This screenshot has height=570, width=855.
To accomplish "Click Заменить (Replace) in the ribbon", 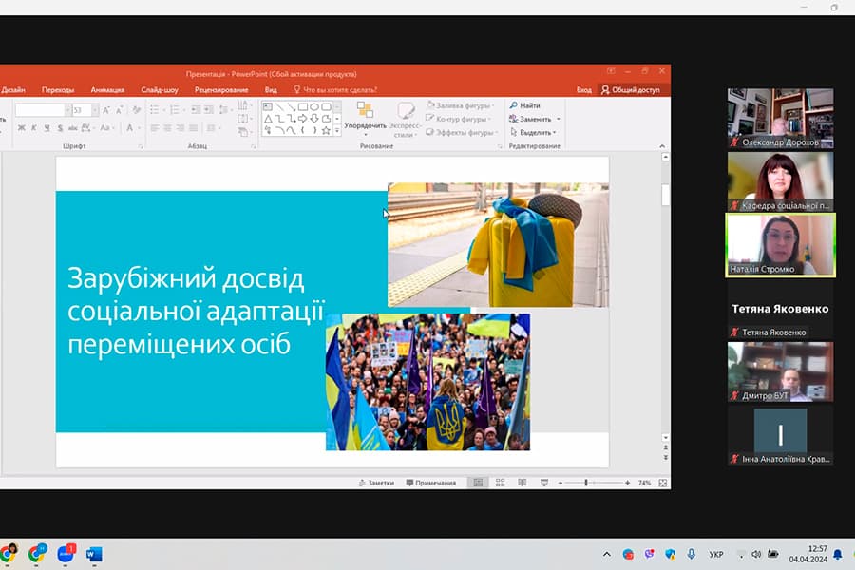I will click(532, 119).
